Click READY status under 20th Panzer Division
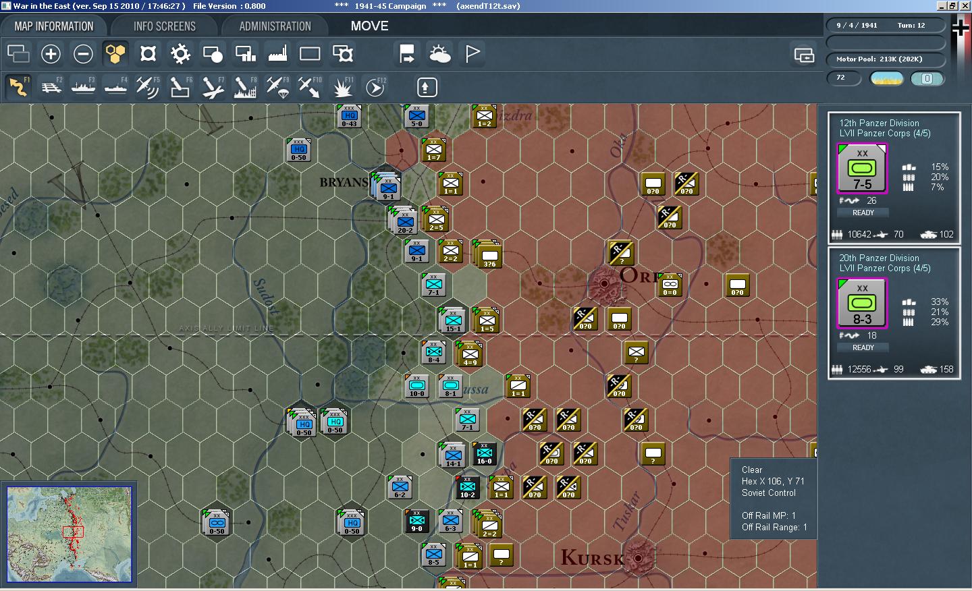 pyautogui.click(x=863, y=347)
